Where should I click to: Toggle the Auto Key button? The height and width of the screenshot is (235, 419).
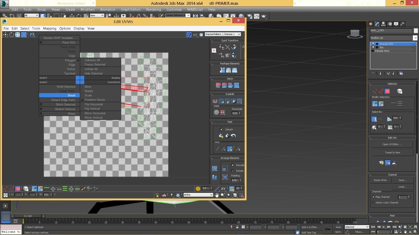coord(339,227)
